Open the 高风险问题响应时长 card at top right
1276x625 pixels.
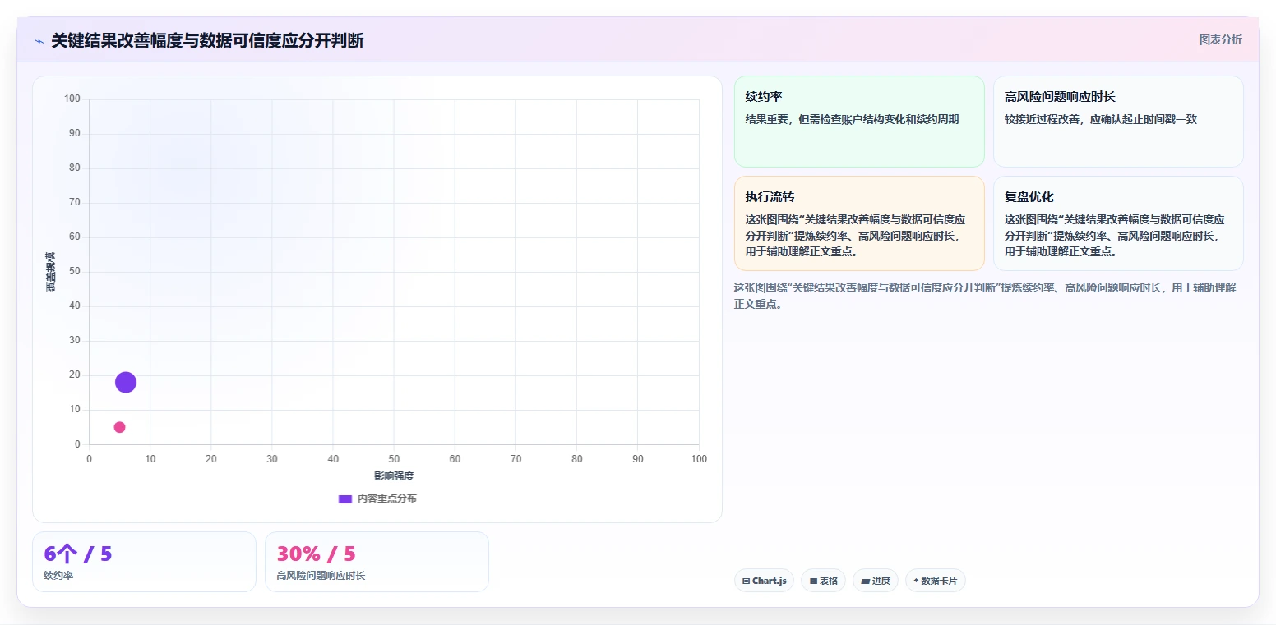pyautogui.click(x=1118, y=122)
